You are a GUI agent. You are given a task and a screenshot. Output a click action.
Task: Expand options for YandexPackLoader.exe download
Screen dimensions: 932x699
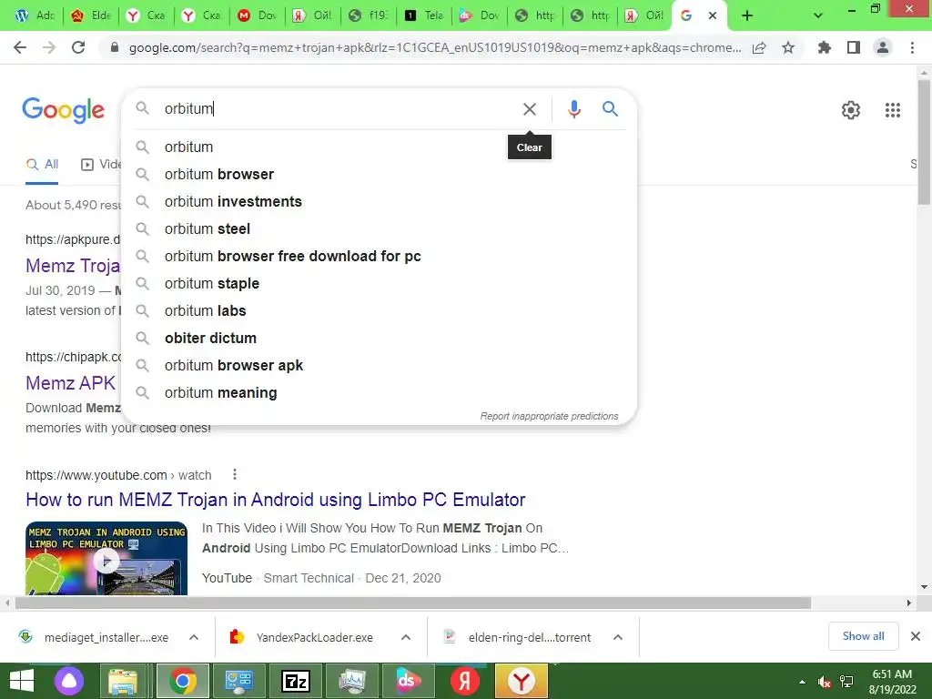tap(405, 637)
